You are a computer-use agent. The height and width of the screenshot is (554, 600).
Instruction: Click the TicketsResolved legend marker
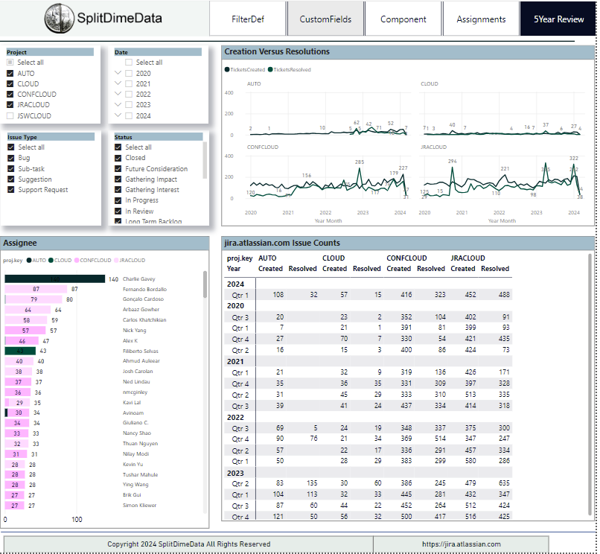click(271, 69)
